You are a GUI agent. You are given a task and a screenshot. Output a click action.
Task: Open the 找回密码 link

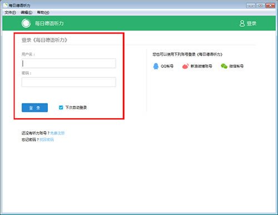(47, 139)
